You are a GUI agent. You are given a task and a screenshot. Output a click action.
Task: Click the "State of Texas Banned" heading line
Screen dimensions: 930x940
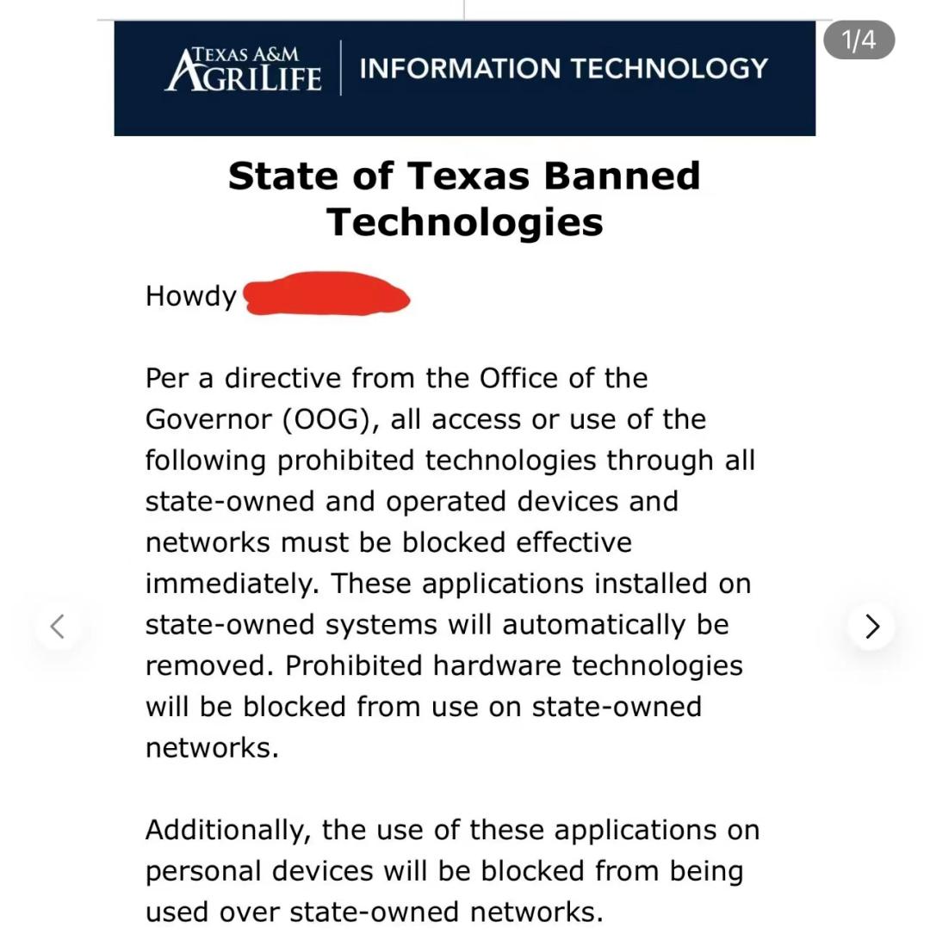(x=464, y=176)
